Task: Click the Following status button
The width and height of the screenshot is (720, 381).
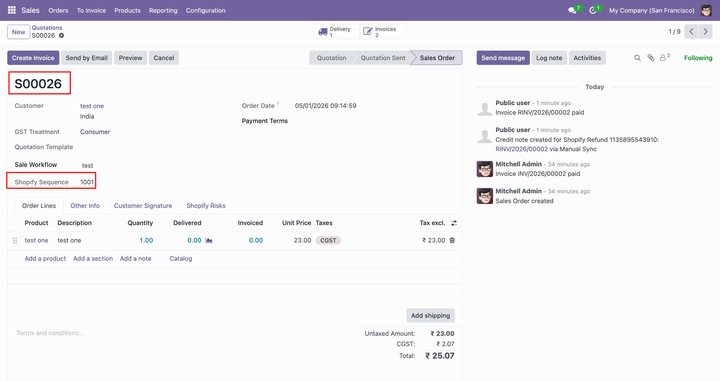Action: (698, 58)
